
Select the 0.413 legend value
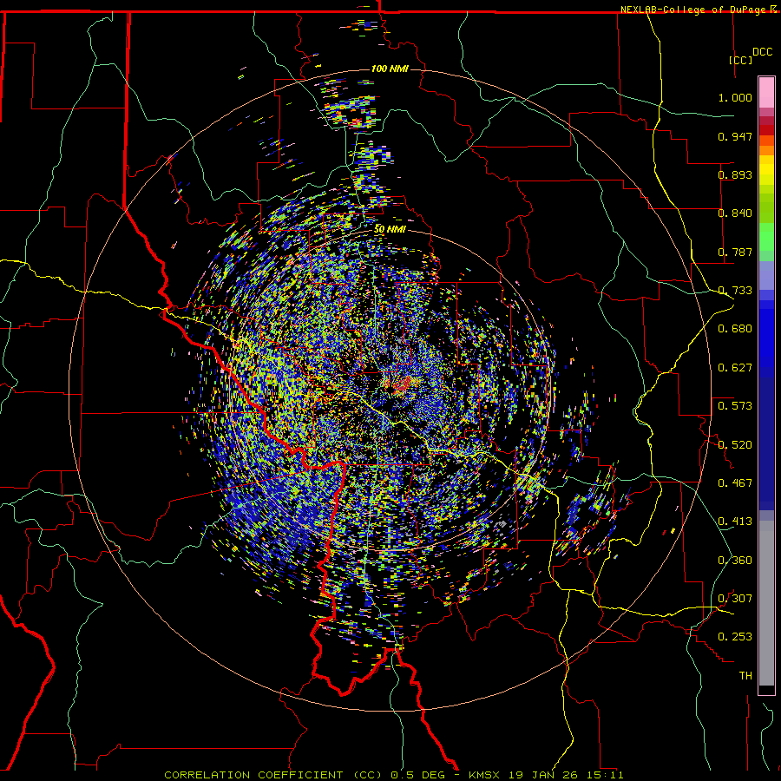tap(735, 522)
